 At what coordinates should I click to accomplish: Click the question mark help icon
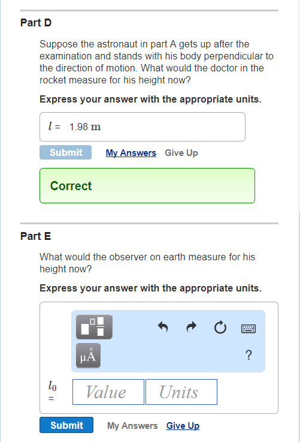click(249, 355)
